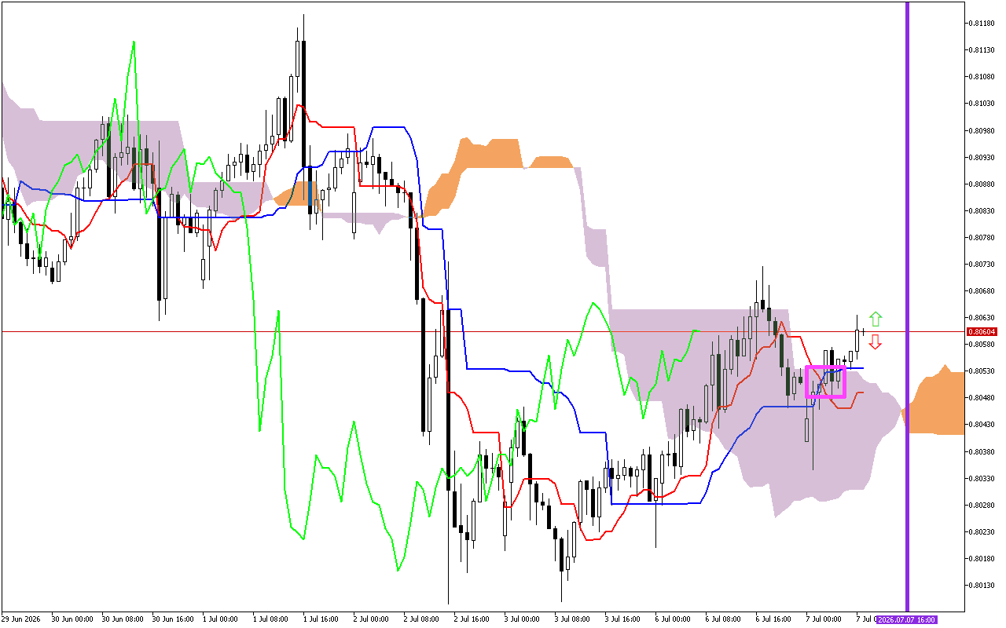Click price scale value 0.80230
Screen dimensions: 1006x628
click(x=982, y=531)
